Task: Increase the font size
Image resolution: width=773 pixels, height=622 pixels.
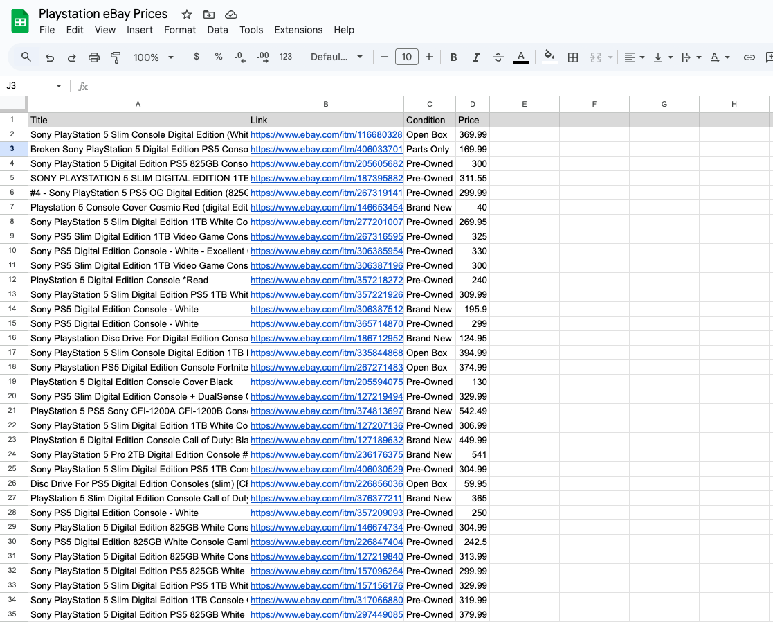Action: point(429,57)
